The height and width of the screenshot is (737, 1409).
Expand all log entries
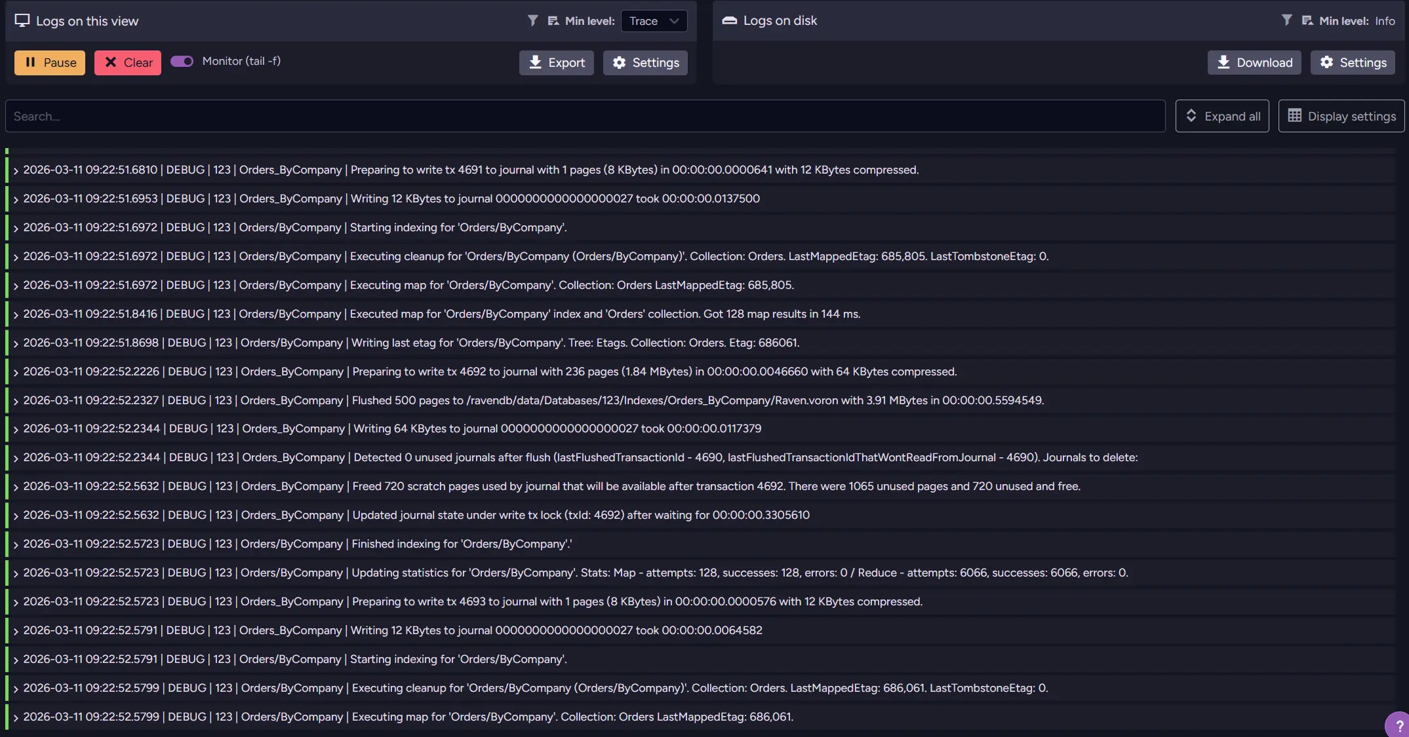[1221, 116]
